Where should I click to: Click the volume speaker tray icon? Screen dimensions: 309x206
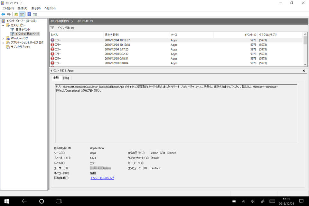(x=253, y=201)
